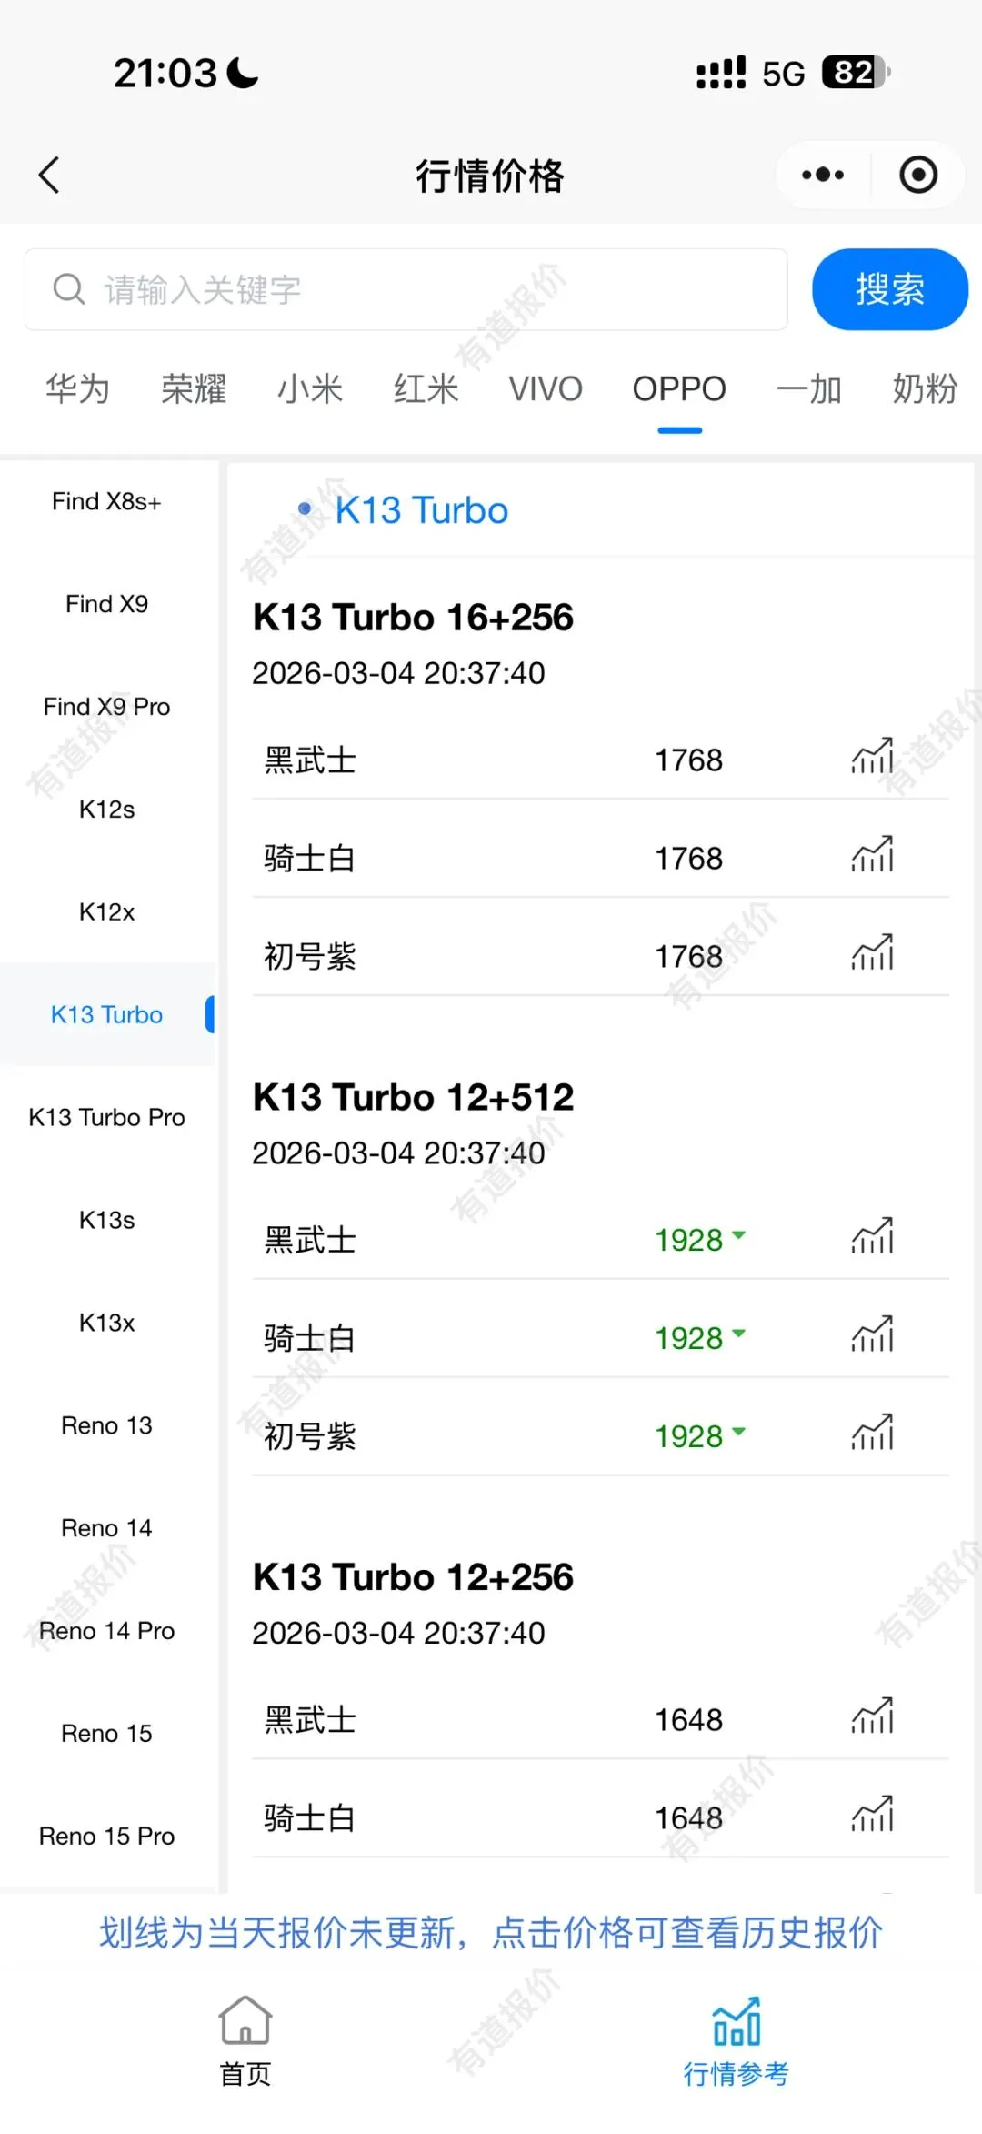The image size is (982, 2134).
Task: Tap the back arrow icon
Action: pyautogui.click(x=50, y=175)
